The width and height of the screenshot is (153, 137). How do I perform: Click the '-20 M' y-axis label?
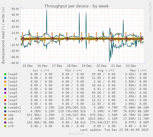pyautogui.click(x=14, y=51)
